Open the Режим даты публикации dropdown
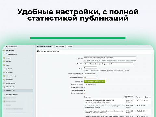This screenshot has height=117, width=156. point(90,74)
